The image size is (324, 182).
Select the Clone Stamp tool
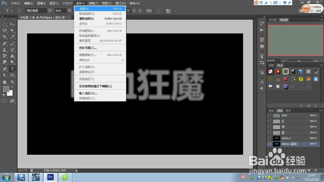click(x=4, y=50)
